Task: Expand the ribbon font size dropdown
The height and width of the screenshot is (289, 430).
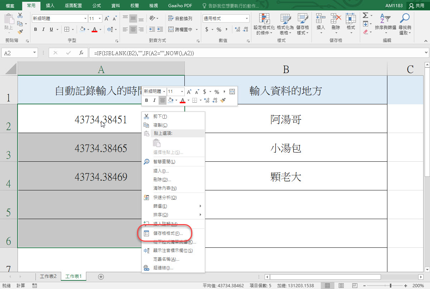Action: pyautogui.click(x=100, y=18)
